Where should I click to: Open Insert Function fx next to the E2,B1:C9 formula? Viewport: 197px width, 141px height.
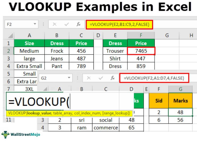tap(79, 24)
